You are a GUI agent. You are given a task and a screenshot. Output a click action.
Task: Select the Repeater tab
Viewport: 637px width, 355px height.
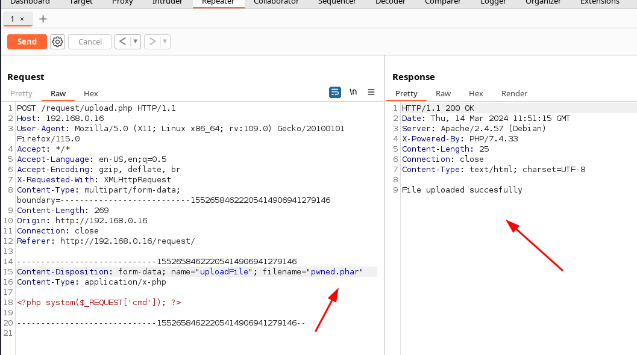coord(218,2)
